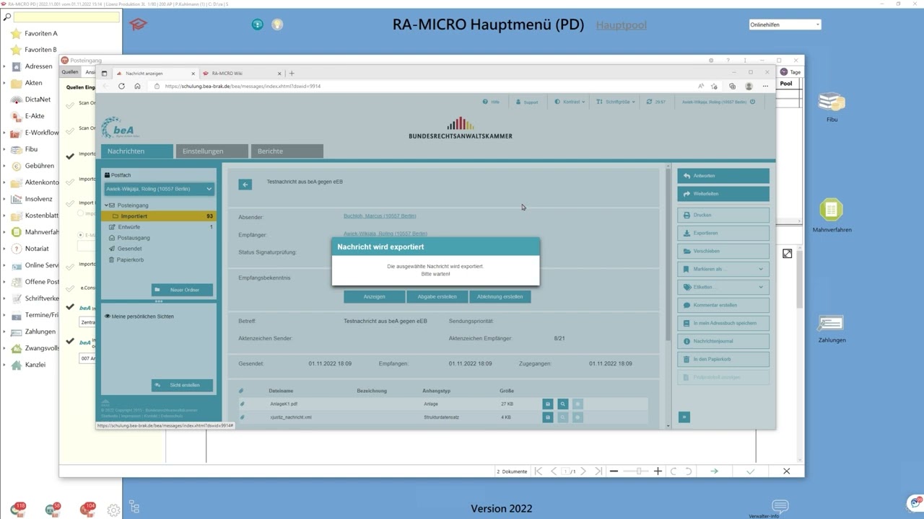The width and height of the screenshot is (924, 519).
Task: Open the Notariat module icon
Action: coord(16,249)
